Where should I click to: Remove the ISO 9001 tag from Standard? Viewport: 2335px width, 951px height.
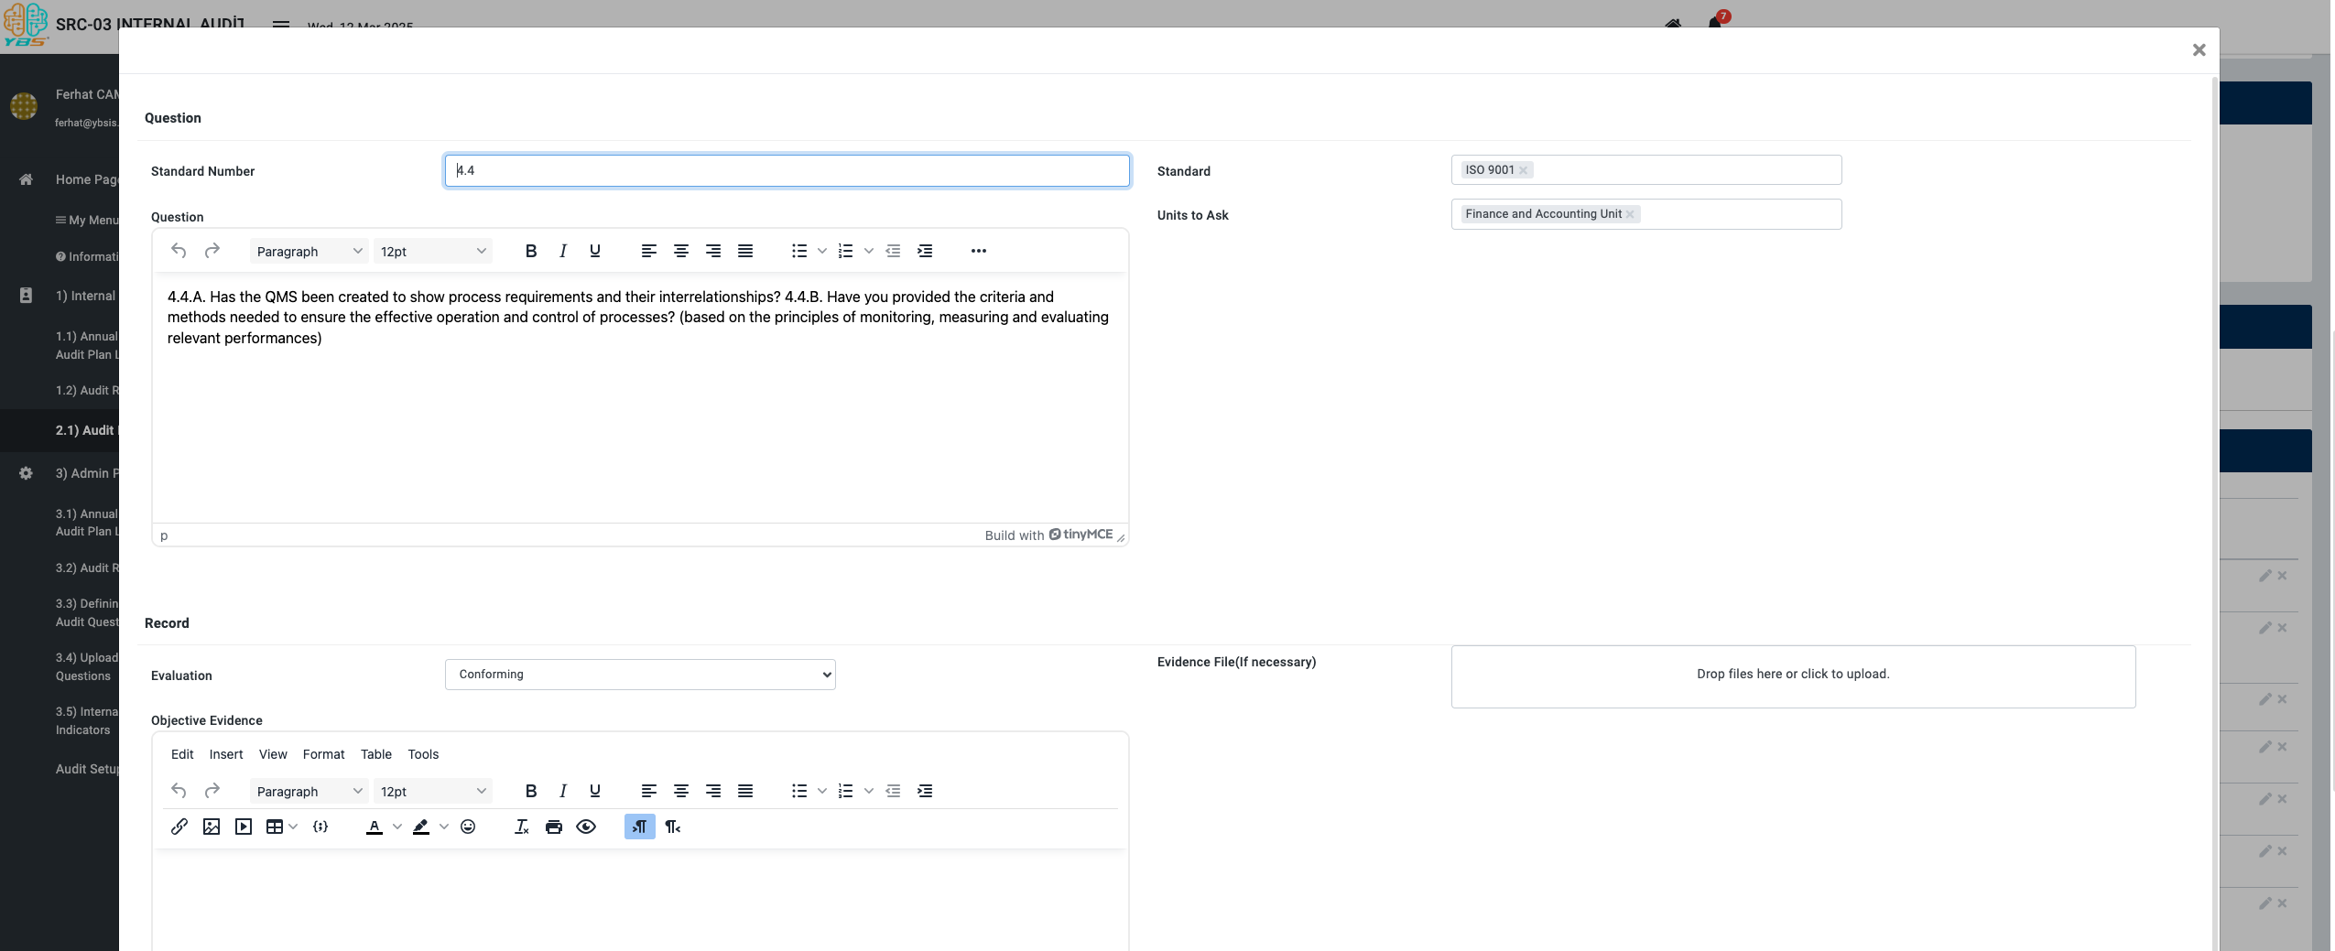(1524, 170)
